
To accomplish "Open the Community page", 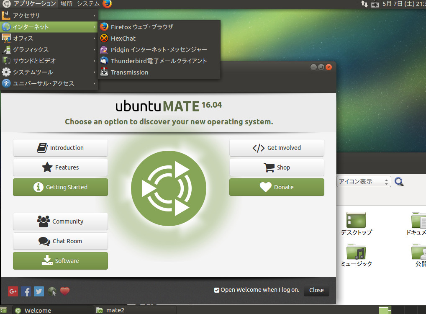I will pos(60,221).
